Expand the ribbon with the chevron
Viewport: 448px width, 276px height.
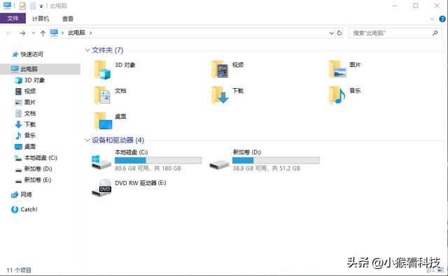[x=432, y=19]
